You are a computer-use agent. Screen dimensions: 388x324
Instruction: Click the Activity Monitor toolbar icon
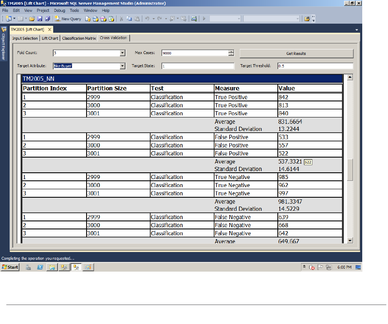194,19
